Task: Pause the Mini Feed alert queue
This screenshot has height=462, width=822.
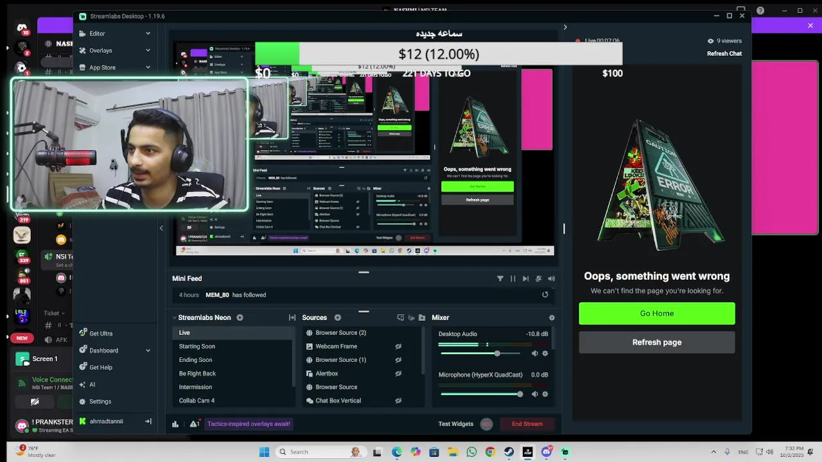Action: [512, 278]
